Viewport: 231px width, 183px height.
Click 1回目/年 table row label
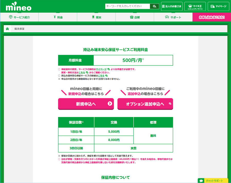click(x=76, y=132)
